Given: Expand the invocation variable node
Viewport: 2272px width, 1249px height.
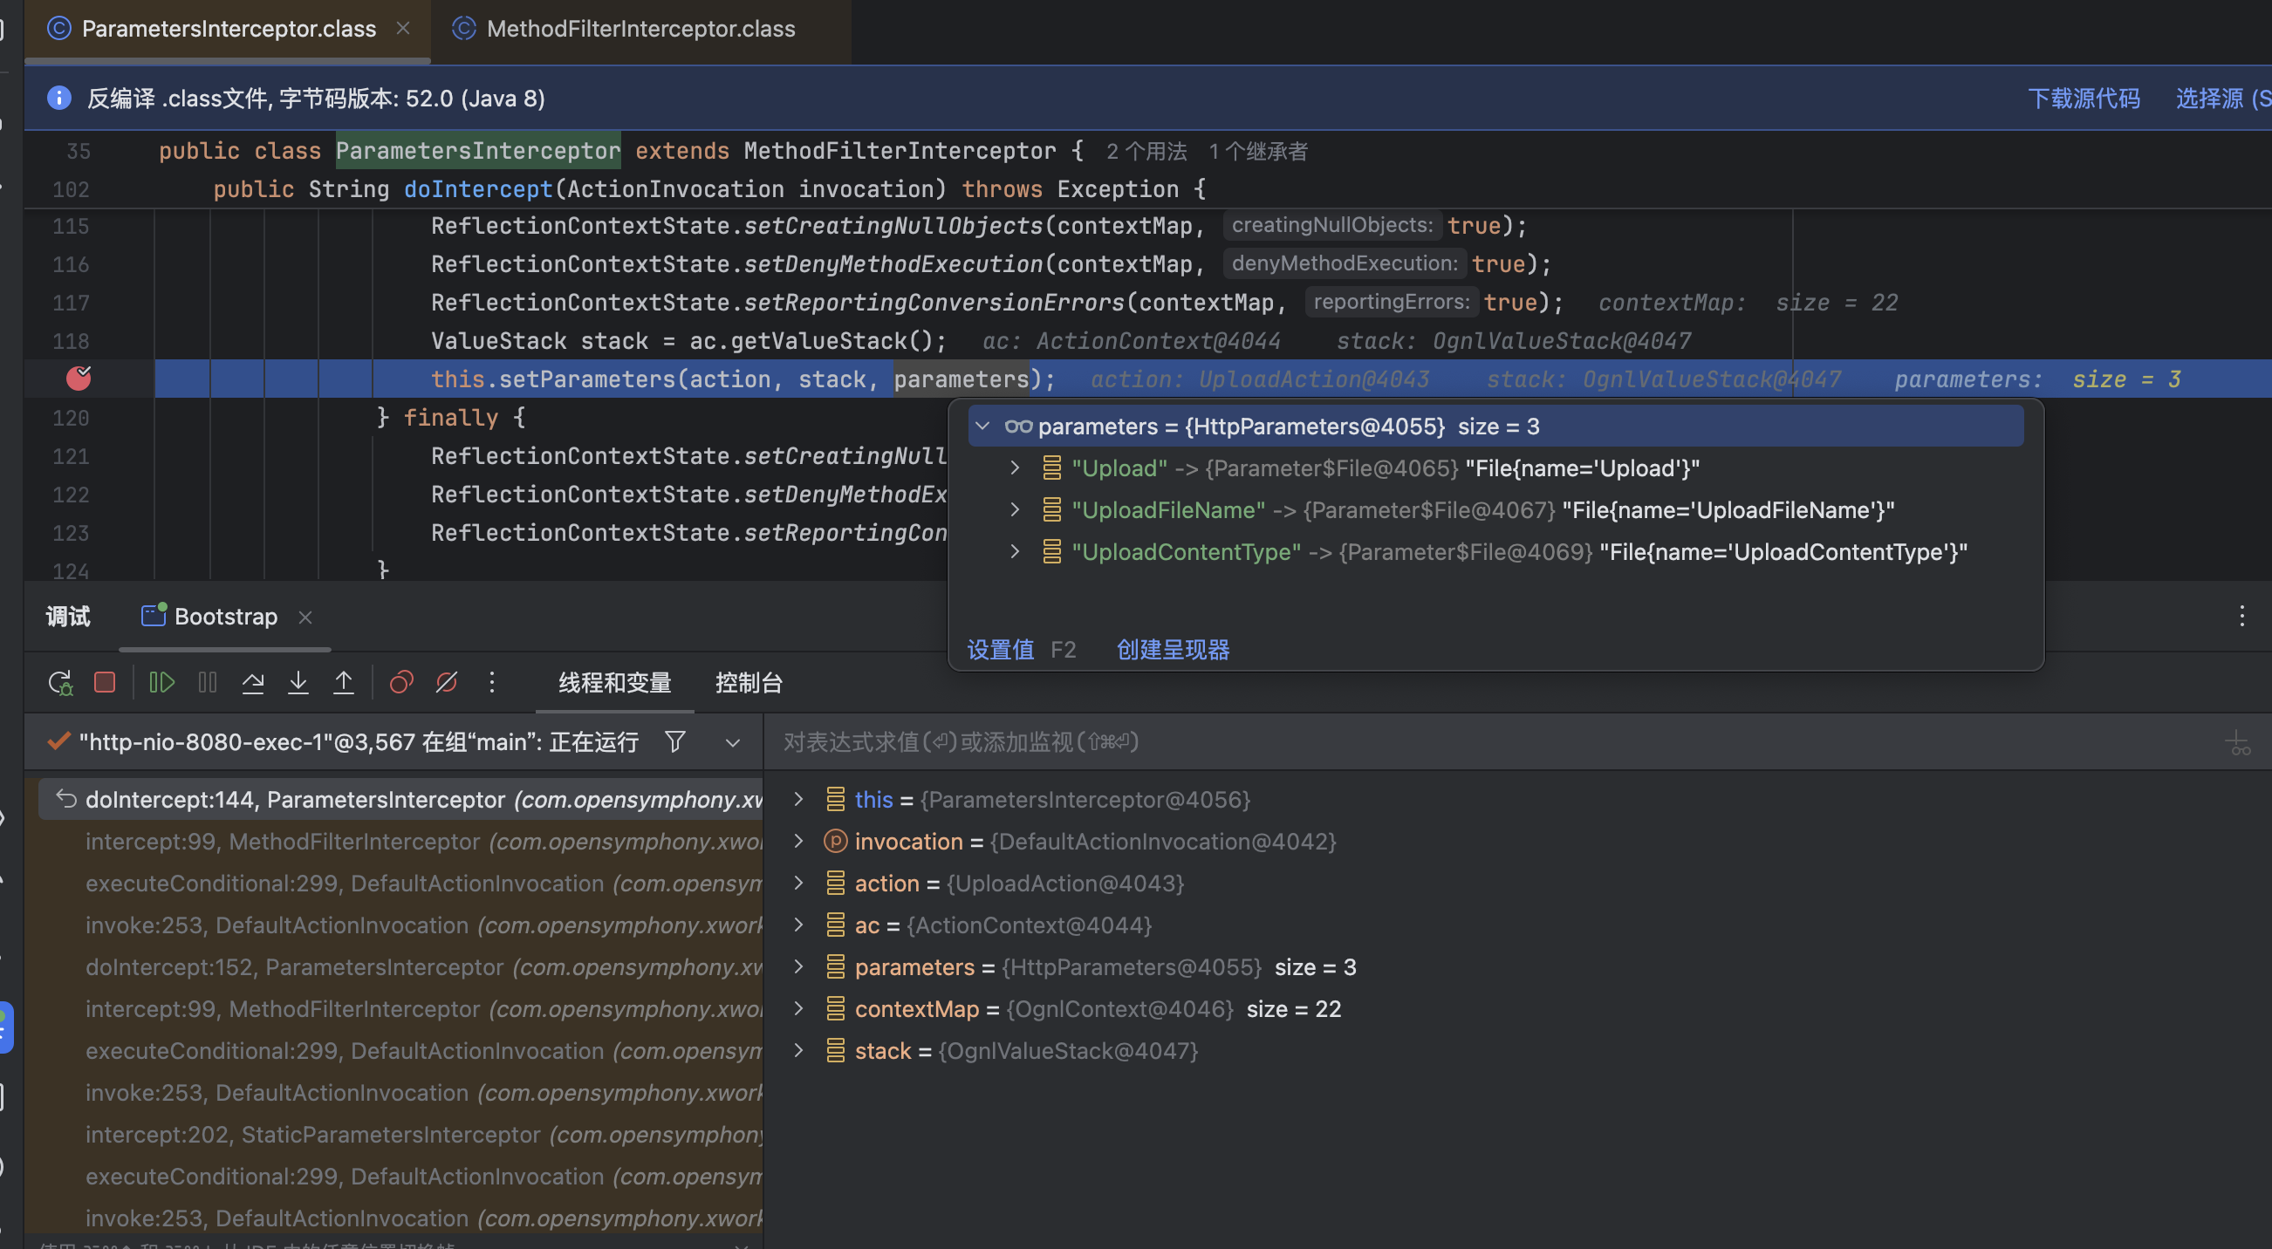Looking at the screenshot, I should [x=798, y=841].
